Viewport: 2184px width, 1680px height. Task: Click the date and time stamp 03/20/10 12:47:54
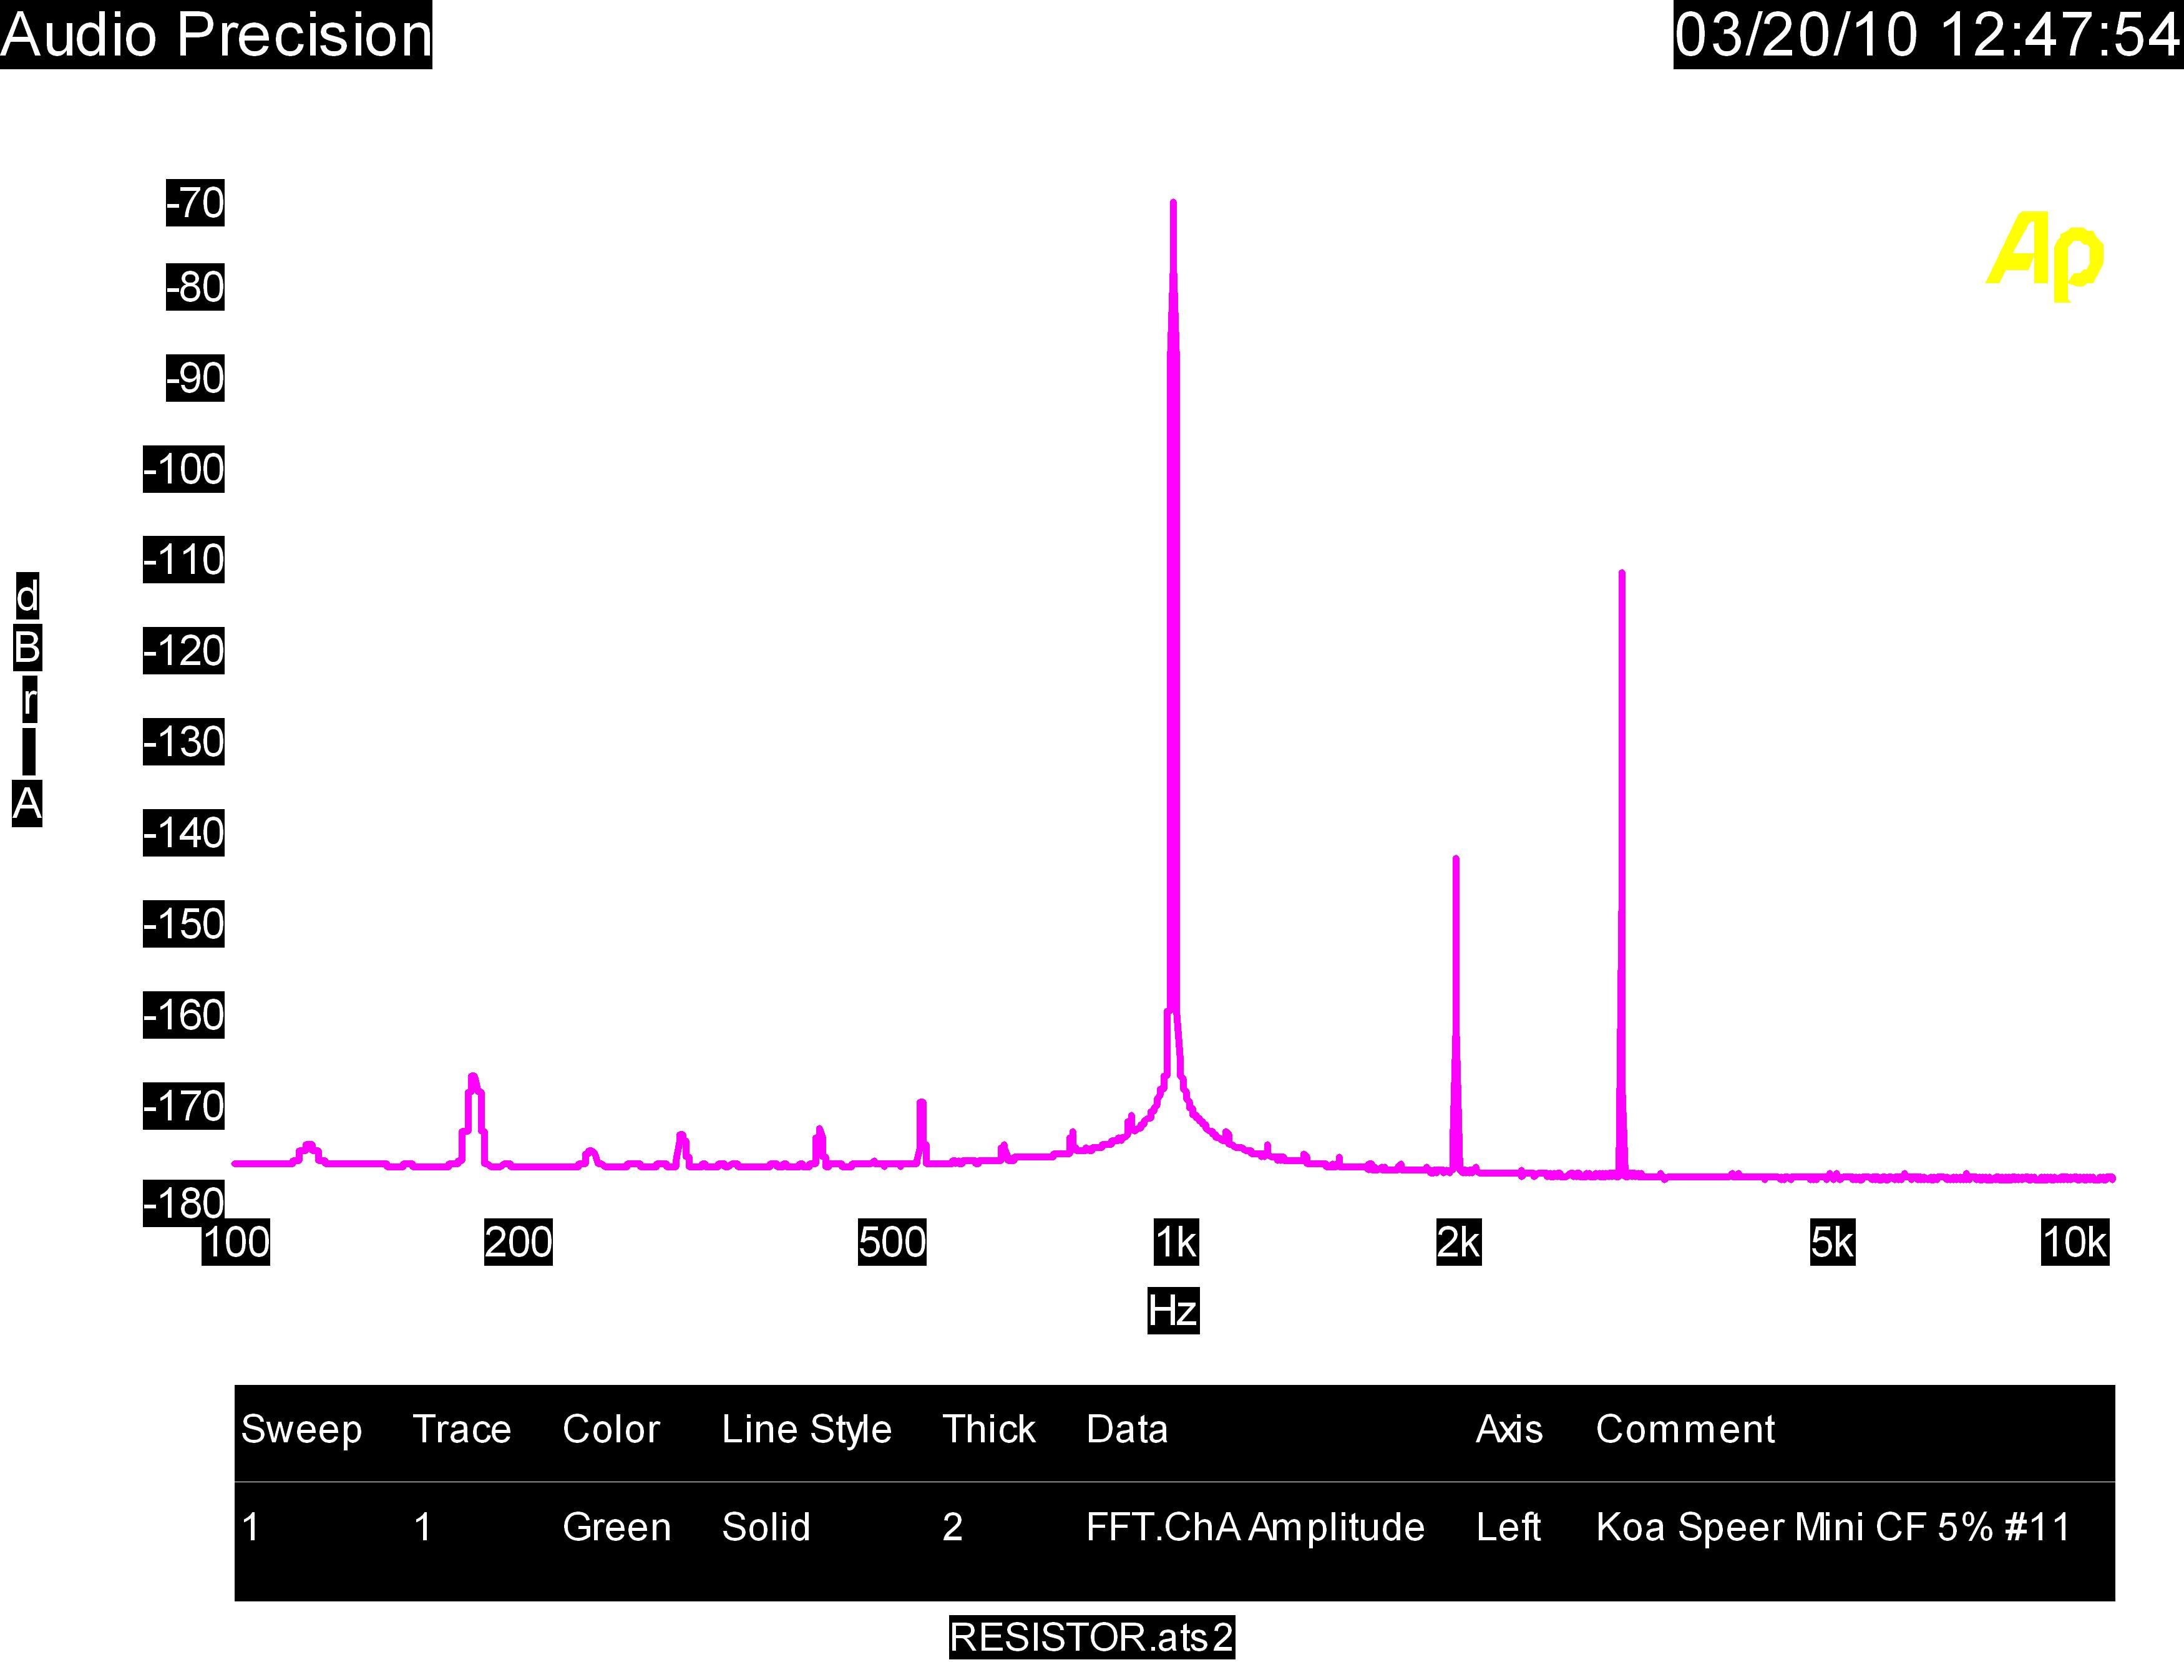click(x=1928, y=35)
